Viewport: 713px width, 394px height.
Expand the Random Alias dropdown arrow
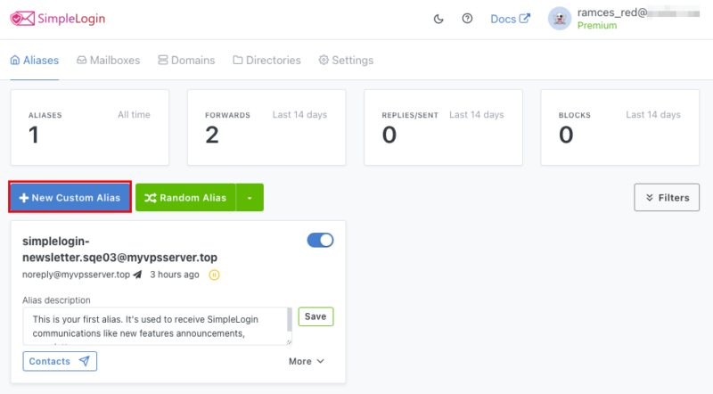(x=250, y=198)
